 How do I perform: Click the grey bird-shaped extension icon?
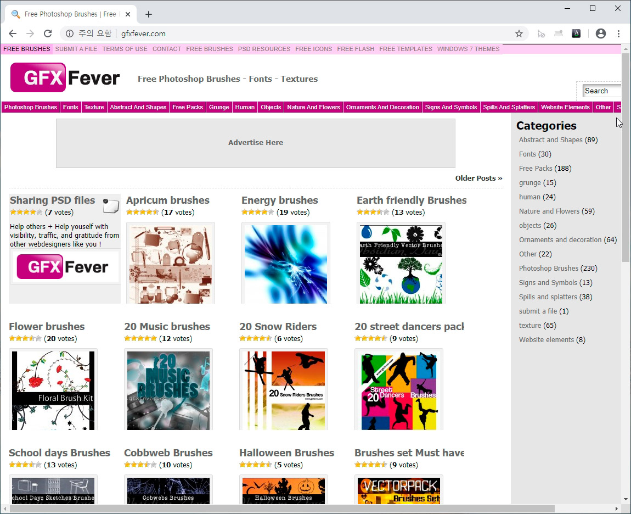pyautogui.click(x=541, y=34)
